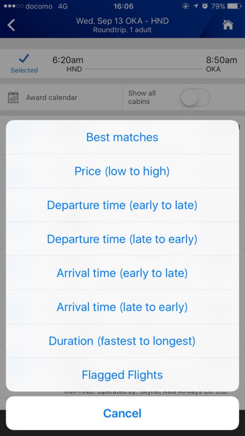This screenshot has width=245, height=436.
Task: Sort by Price (low to high)
Action: tap(122, 171)
